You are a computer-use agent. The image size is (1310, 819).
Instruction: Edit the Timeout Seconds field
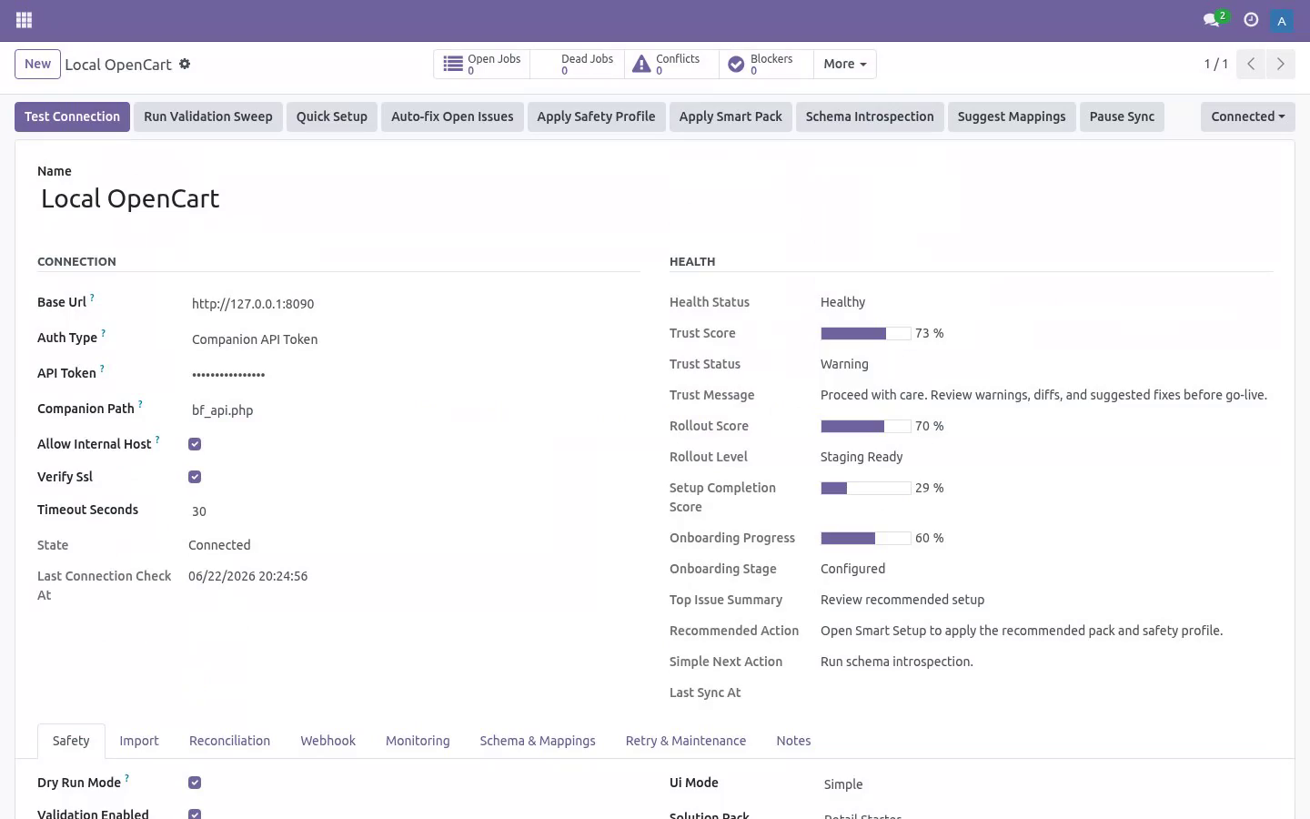point(414,511)
